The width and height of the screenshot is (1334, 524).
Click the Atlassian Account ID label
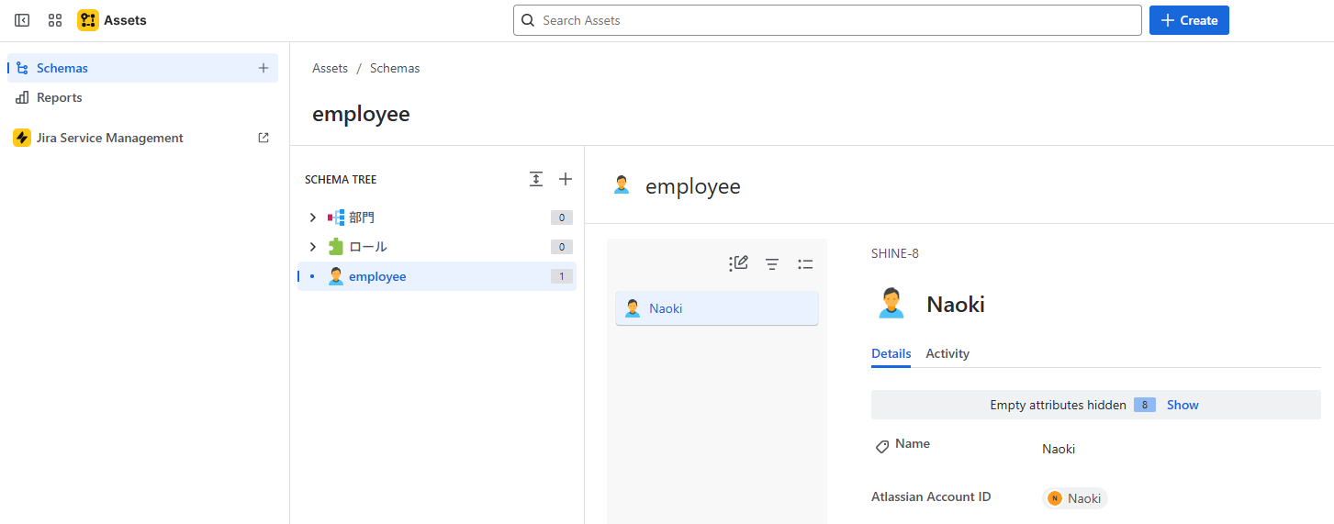[931, 496]
